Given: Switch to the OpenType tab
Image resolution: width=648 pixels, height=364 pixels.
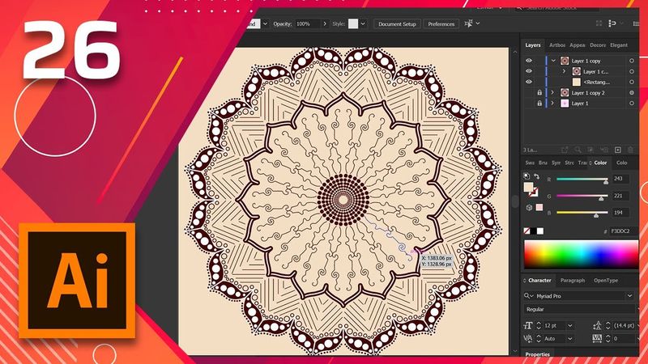Looking at the screenshot, I should coord(606,280).
